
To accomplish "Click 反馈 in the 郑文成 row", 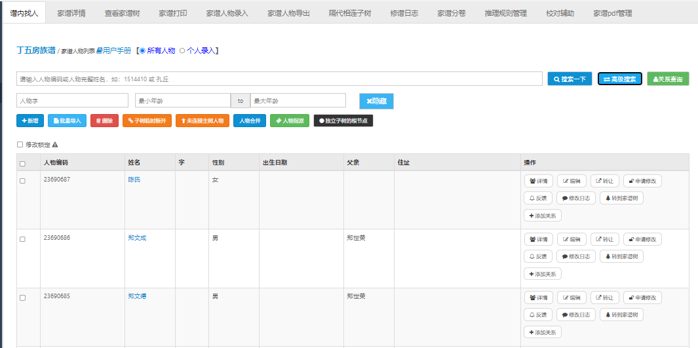I will [538, 256].
